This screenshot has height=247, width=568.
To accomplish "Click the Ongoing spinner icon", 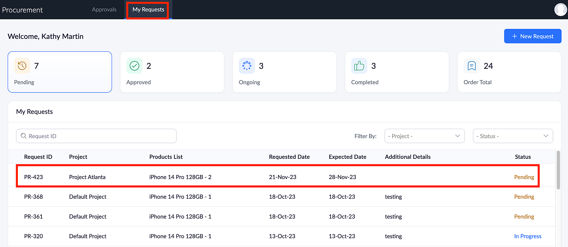I will coord(247,66).
